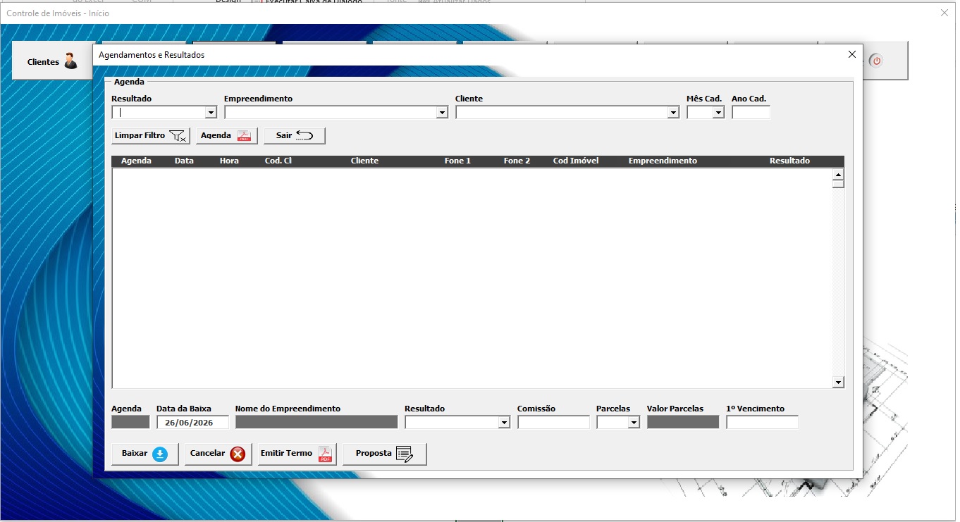Image resolution: width=960 pixels, height=522 pixels.
Task: Click the Resultado column header in the list
Action: (790, 161)
